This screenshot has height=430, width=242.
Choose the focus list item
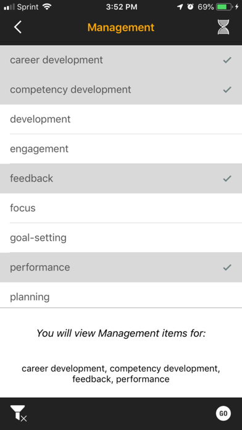coord(121,208)
